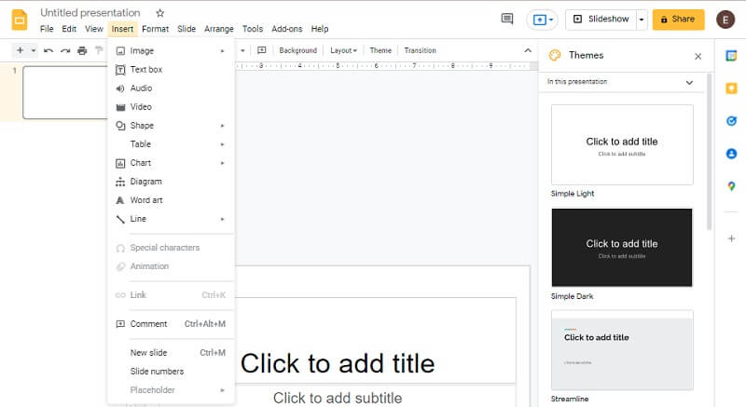Open Google Maps side panel icon
This screenshot has width=746, height=407.
pyautogui.click(x=732, y=186)
